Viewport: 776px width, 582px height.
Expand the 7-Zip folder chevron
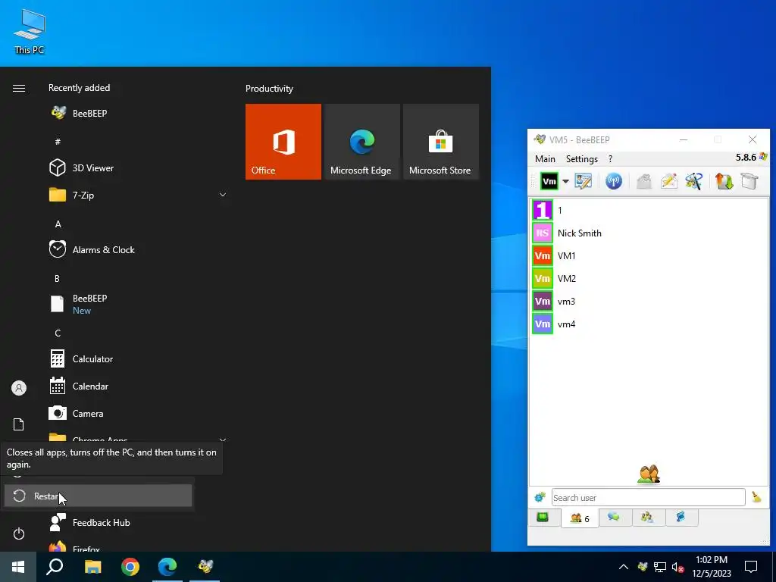(x=223, y=195)
